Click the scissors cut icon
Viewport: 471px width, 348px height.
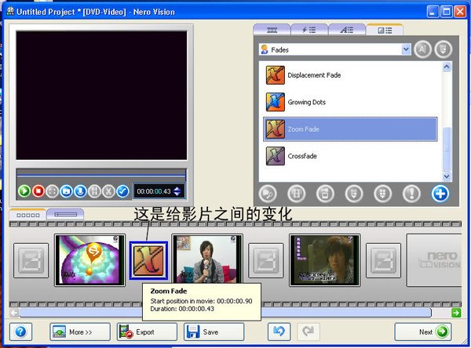pos(108,191)
